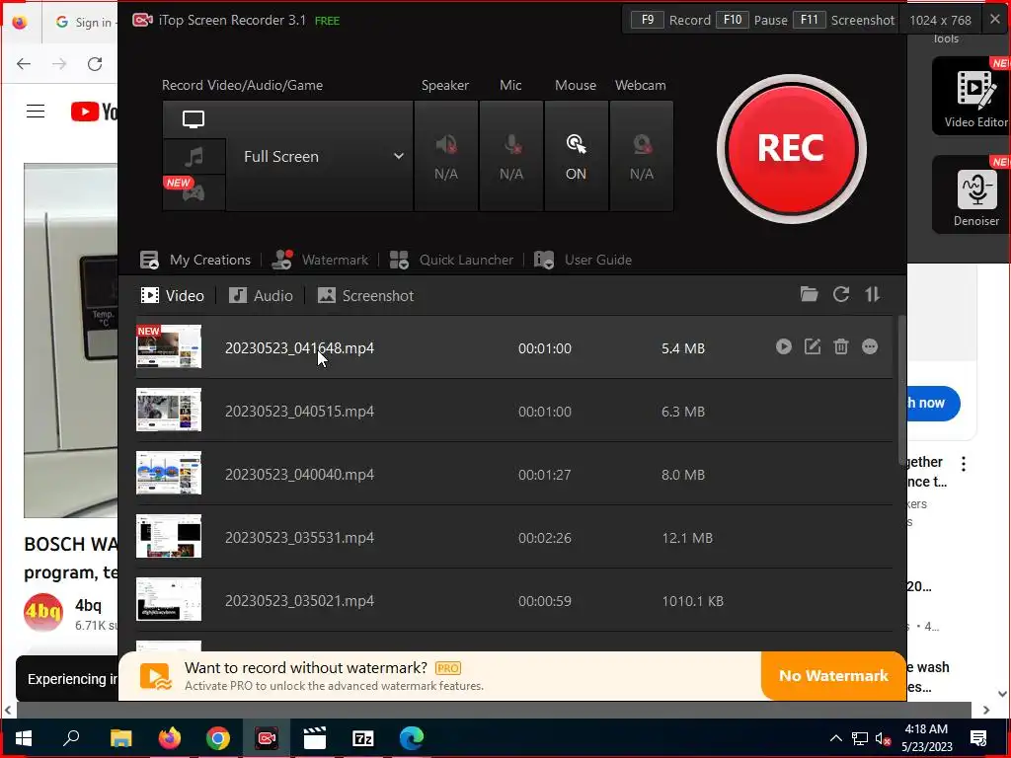Open the User Guide

(583, 260)
